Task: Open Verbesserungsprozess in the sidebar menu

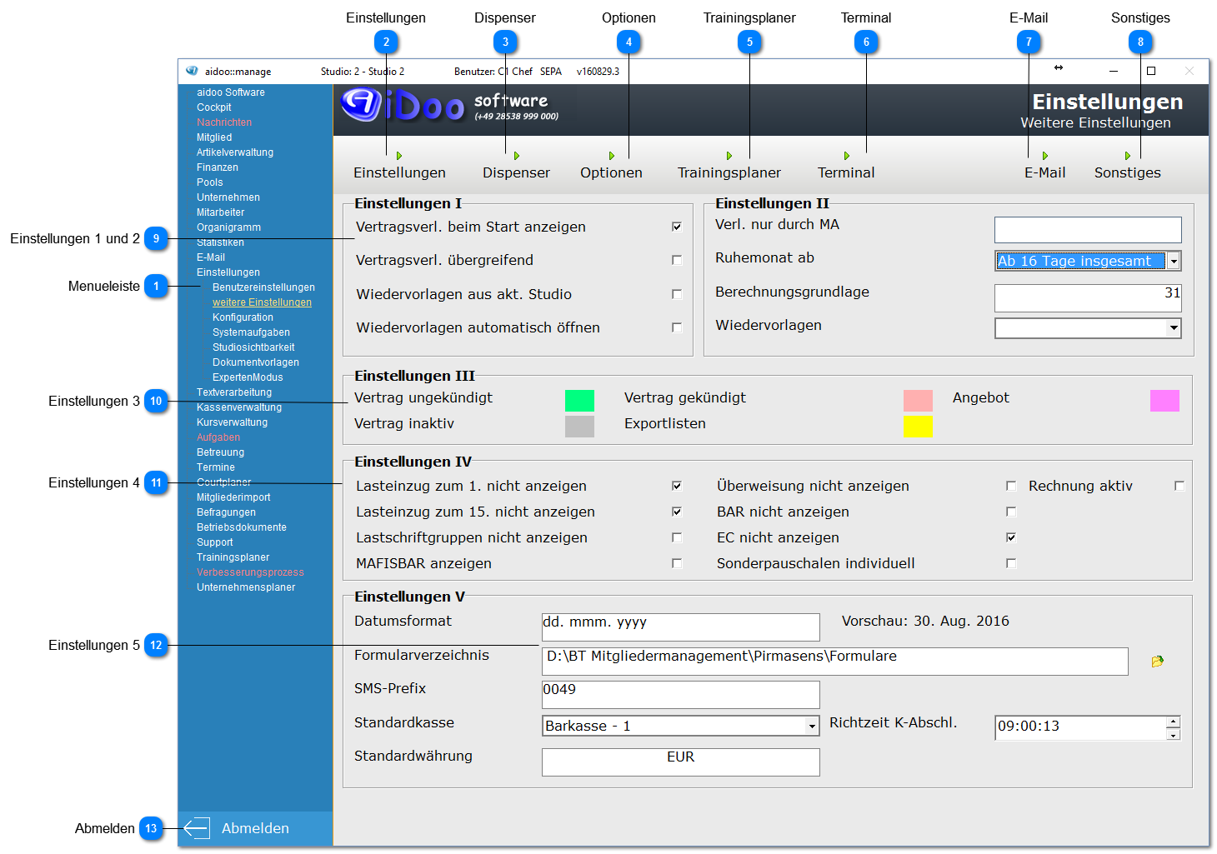Action: click(250, 572)
